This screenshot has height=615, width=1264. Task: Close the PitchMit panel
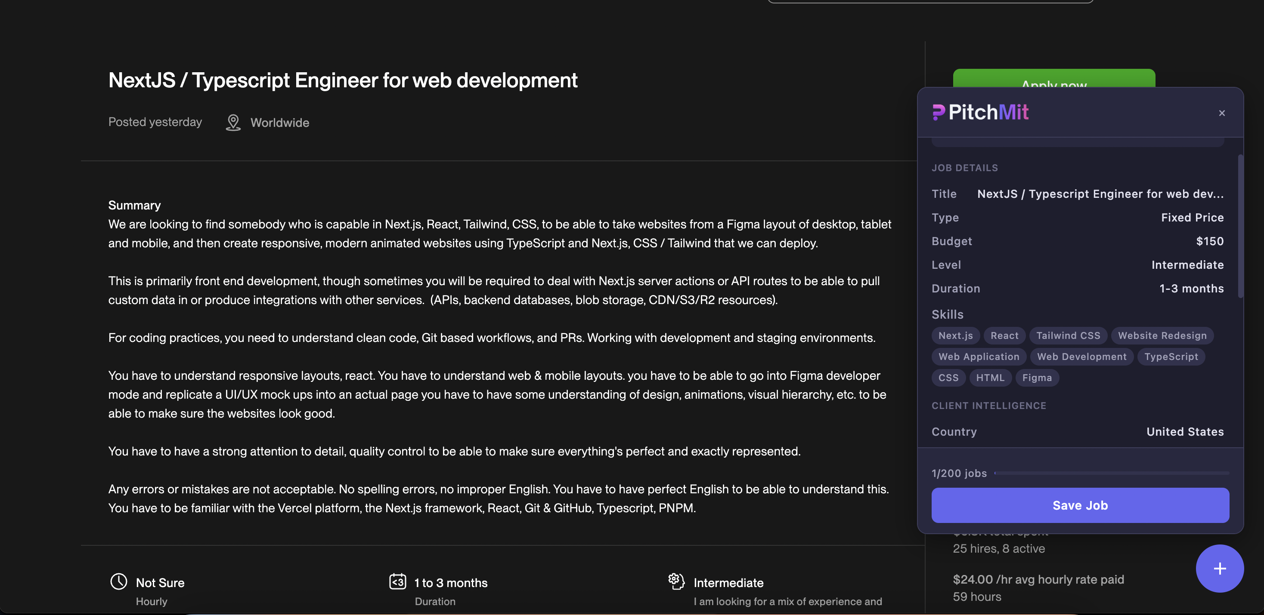pos(1221,113)
